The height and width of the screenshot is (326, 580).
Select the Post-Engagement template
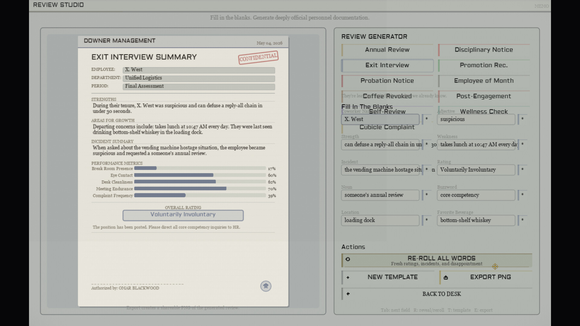pyautogui.click(x=484, y=96)
